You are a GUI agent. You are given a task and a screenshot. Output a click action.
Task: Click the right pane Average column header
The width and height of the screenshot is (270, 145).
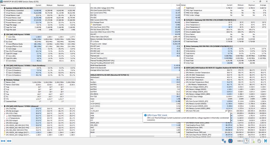pyautogui.click(x=261, y=5)
